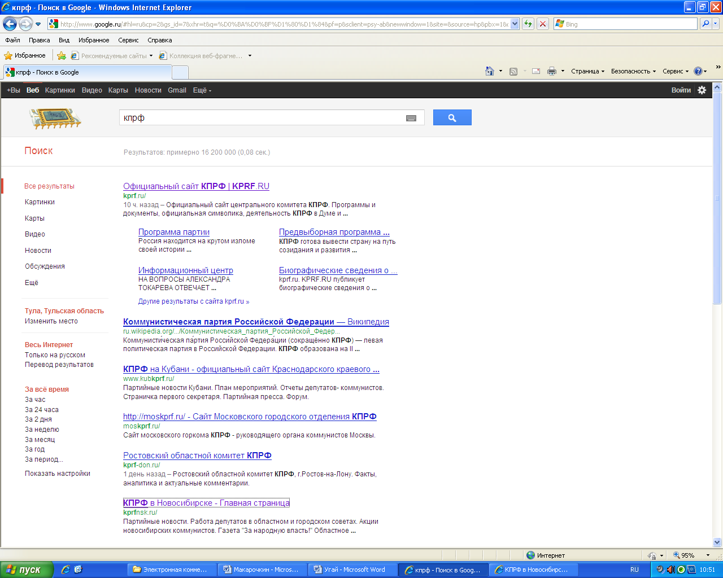Click the red Stop loading icon
Image resolution: width=723 pixels, height=578 pixels.
coord(543,24)
